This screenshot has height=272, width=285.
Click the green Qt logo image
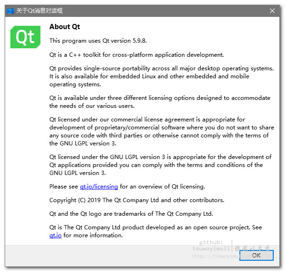pyautogui.click(x=25, y=37)
